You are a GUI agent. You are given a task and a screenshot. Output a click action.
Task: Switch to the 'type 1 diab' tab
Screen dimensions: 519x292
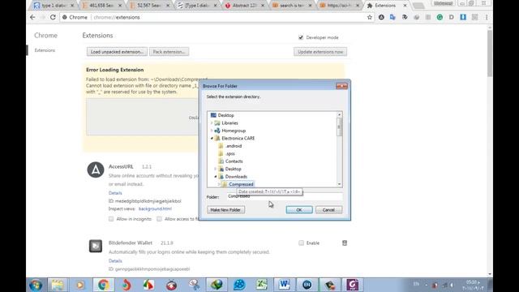click(54, 6)
